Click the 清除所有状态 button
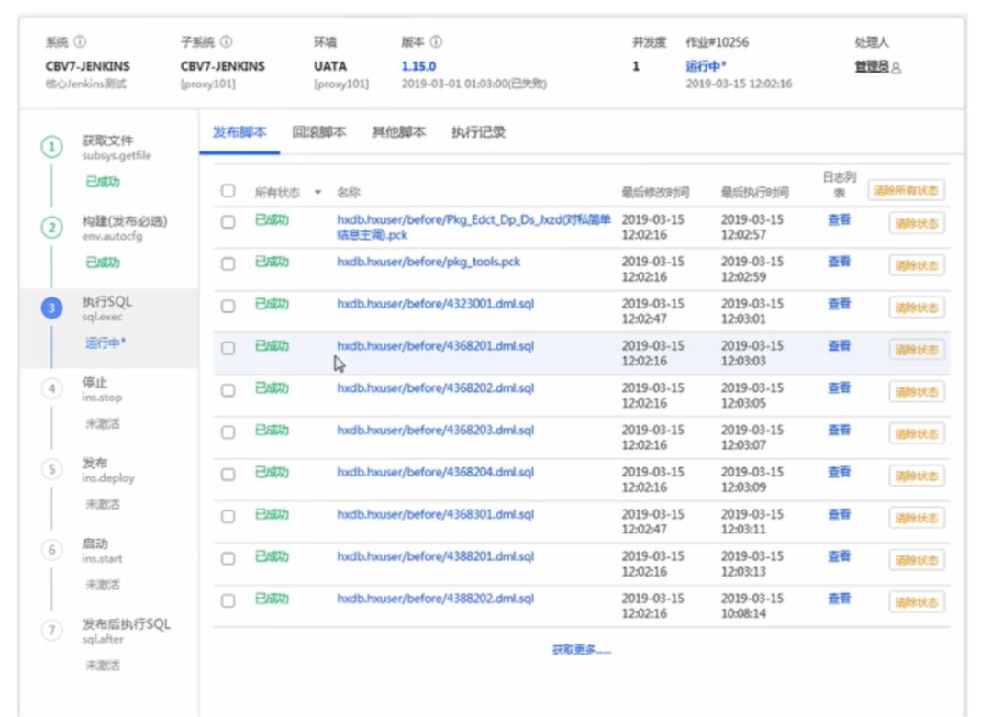This screenshot has width=991, height=717. coord(906,191)
